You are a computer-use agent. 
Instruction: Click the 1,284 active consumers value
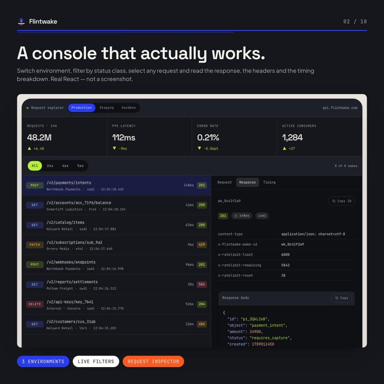[293, 138]
